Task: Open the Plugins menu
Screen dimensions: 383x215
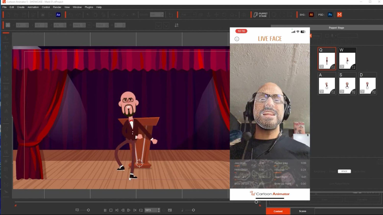Action: click(89, 7)
